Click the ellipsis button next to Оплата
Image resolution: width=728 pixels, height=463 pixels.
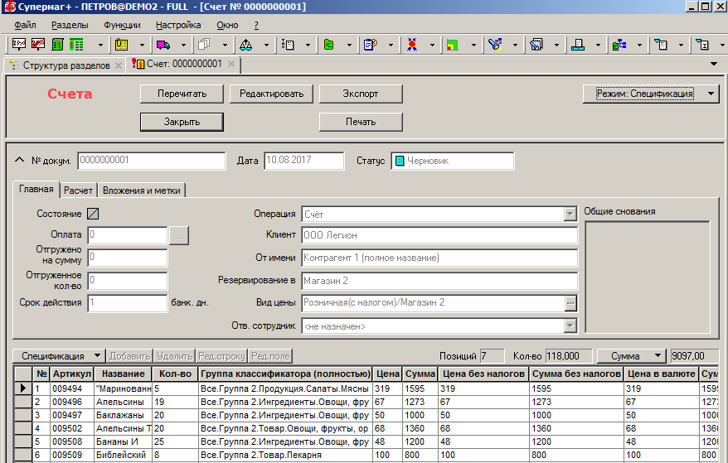179,236
